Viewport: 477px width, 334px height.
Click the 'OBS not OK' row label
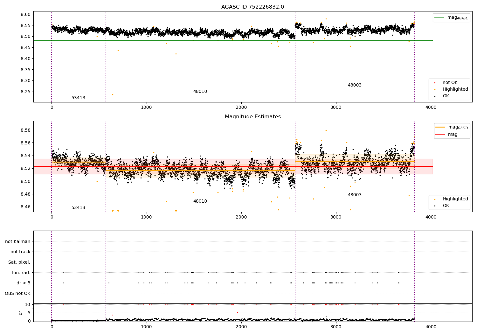17,293
